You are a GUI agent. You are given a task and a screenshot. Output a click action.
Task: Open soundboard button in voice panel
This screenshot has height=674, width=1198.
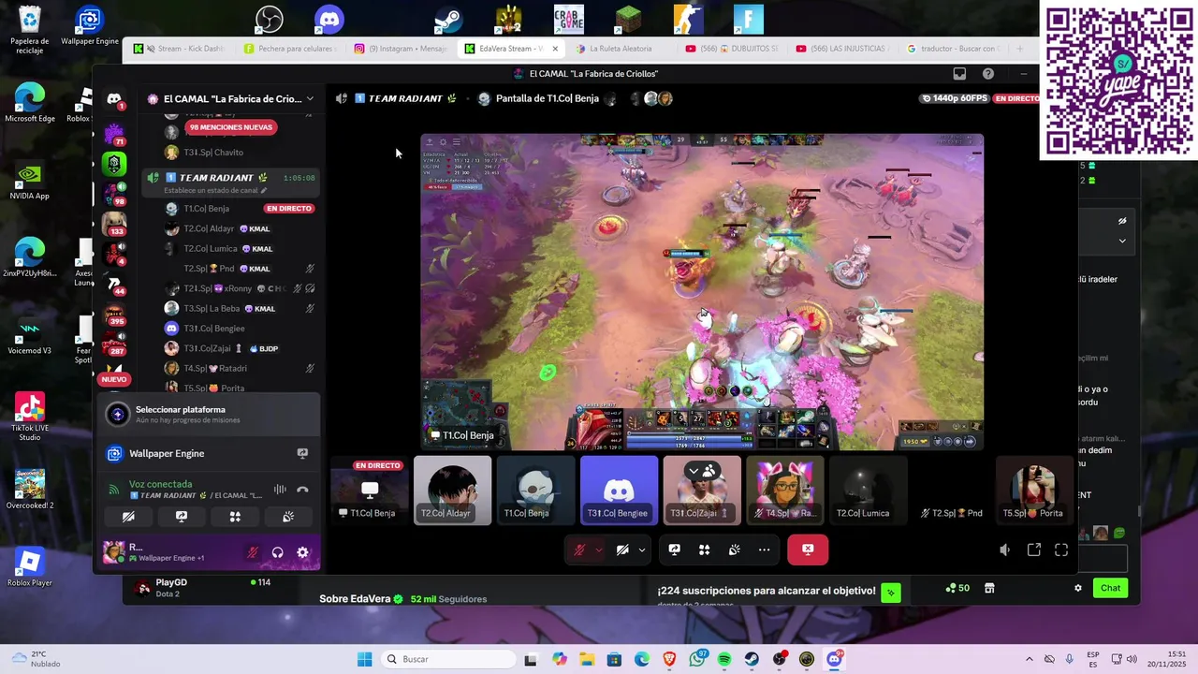click(x=288, y=516)
